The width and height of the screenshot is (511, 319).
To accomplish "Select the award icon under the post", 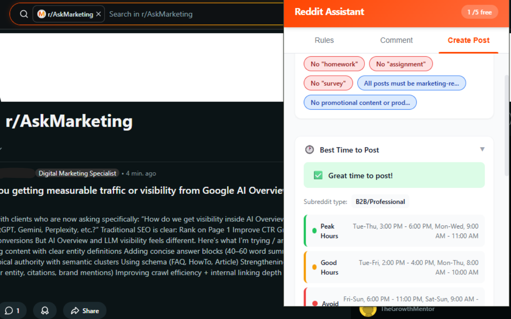I will [x=45, y=310].
